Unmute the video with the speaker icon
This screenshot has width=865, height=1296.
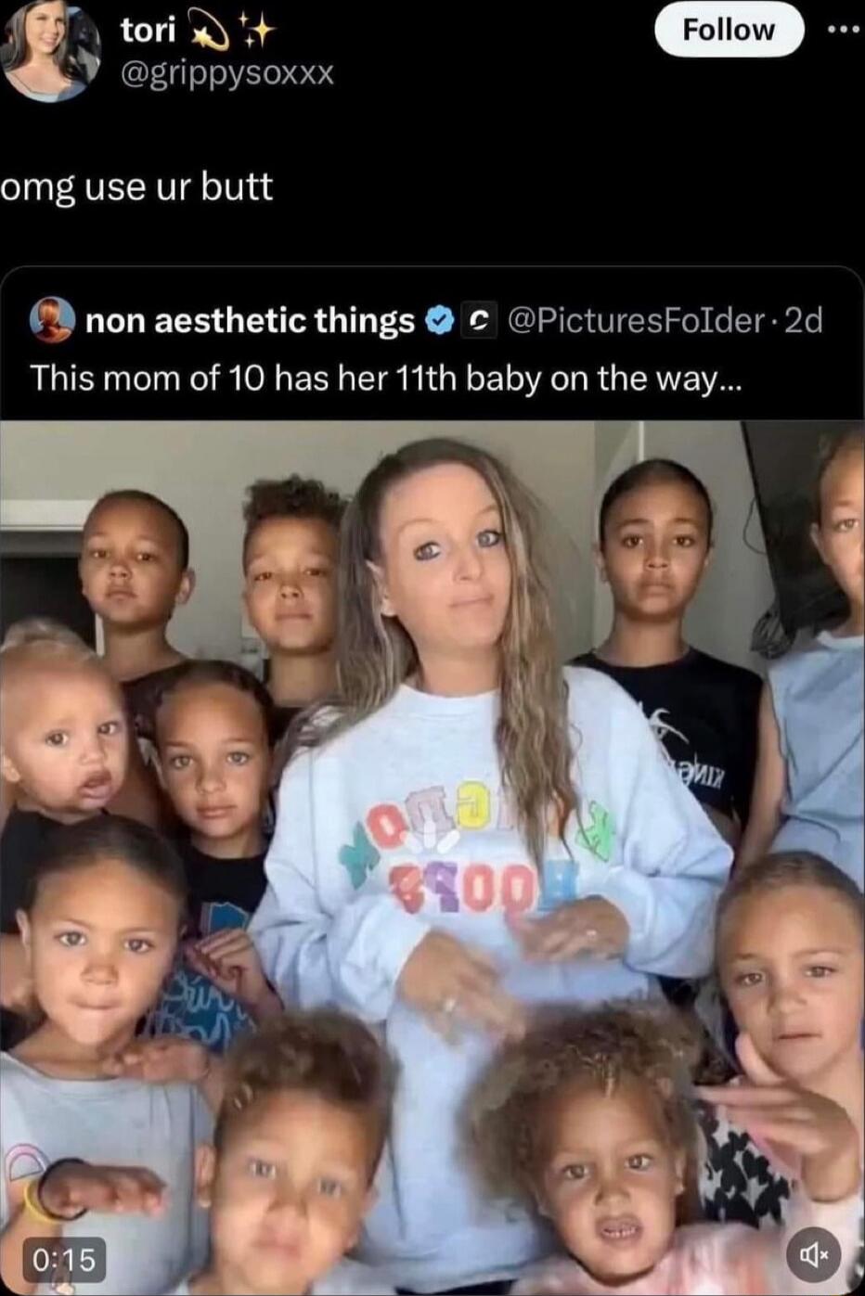[814, 1255]
